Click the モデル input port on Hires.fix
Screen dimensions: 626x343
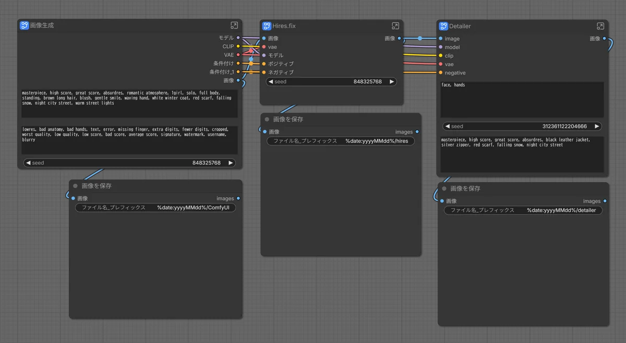click(x=264, y=55)
